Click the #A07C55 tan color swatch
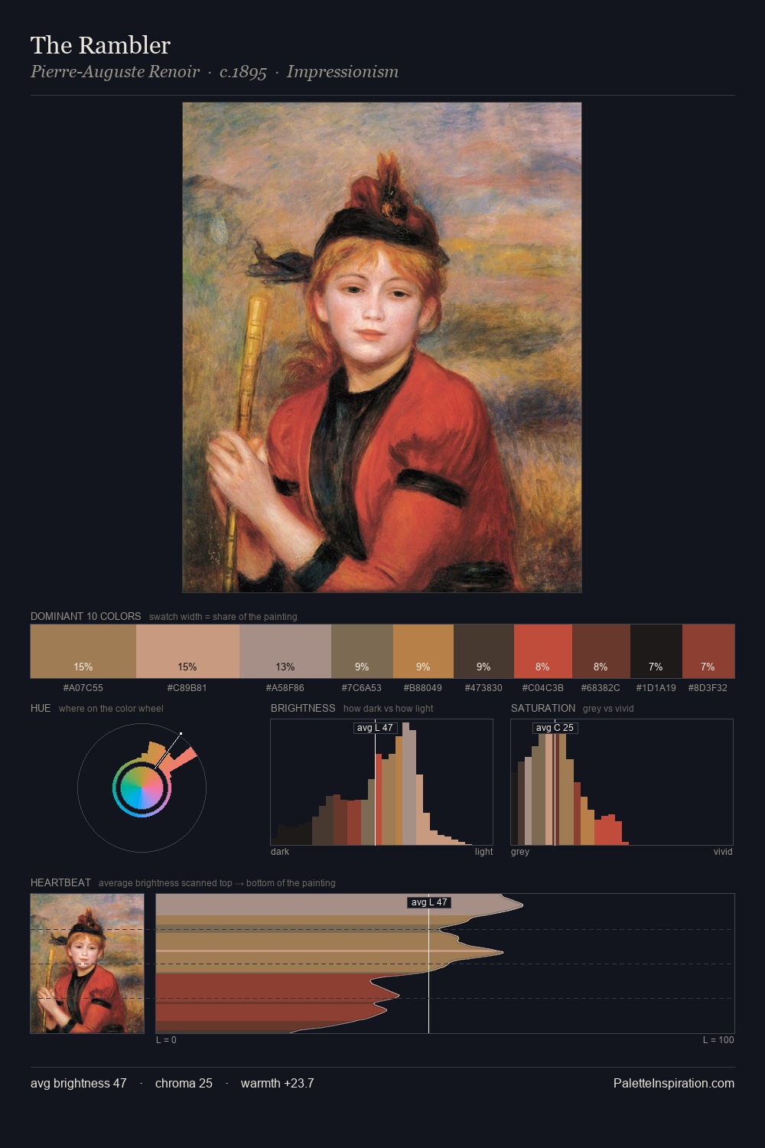This screenshot has width=765, height=1148. click(83, 651)
